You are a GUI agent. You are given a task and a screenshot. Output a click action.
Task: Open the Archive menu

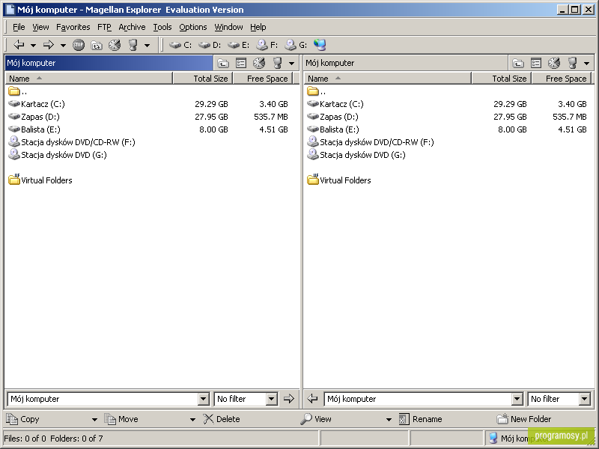132,27
